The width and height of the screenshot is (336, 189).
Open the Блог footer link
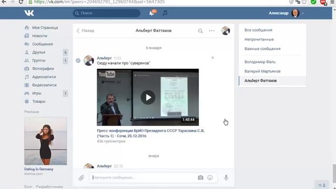[x=28, y=187]
